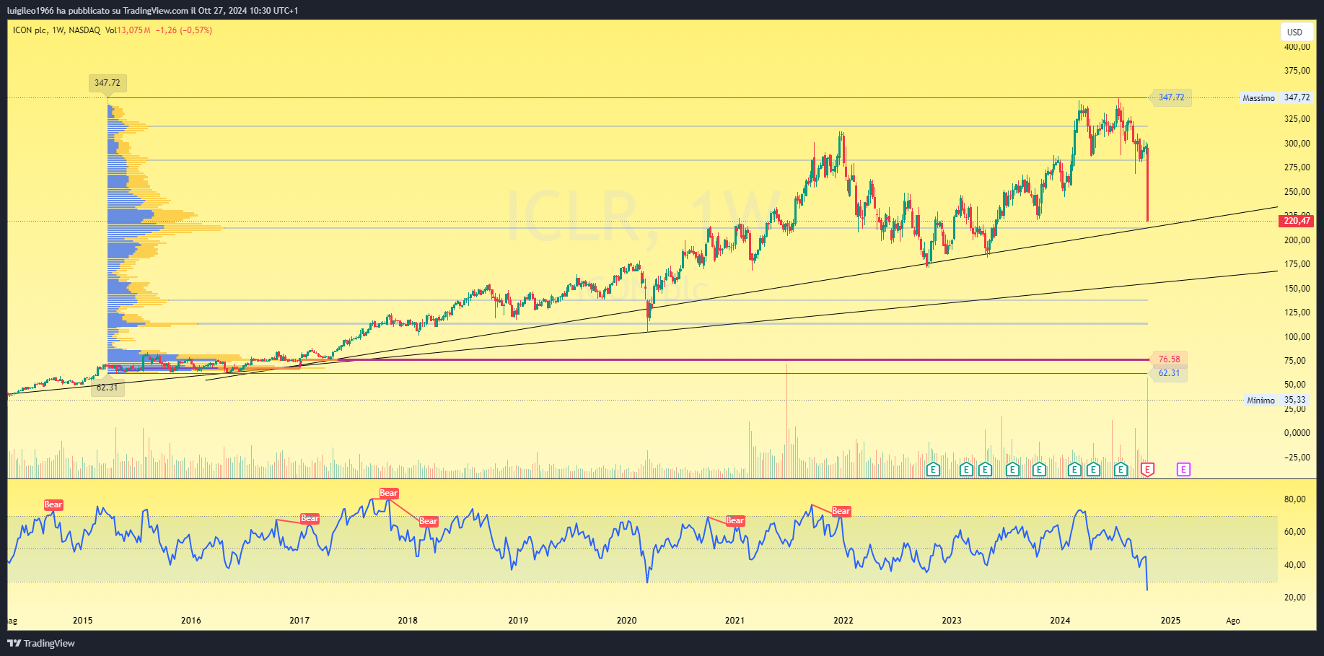Click 375,00 on the price axis
The image size is (1324, 656).
(x=1297, y=71)
